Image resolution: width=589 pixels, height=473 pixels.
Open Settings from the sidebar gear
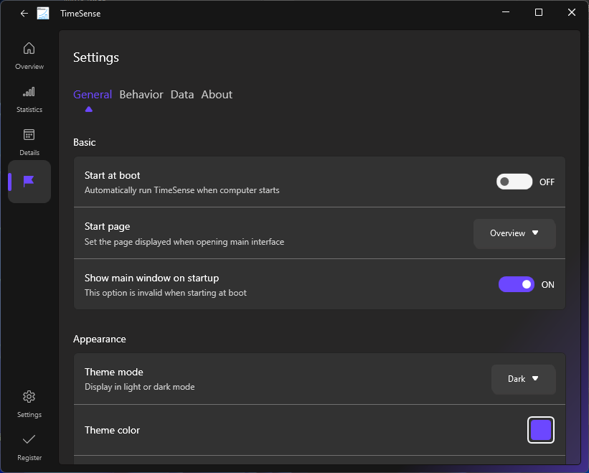29,404
